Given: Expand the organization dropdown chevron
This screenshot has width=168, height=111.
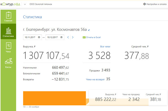Looking at the screenshot, I should click(25, 4).
